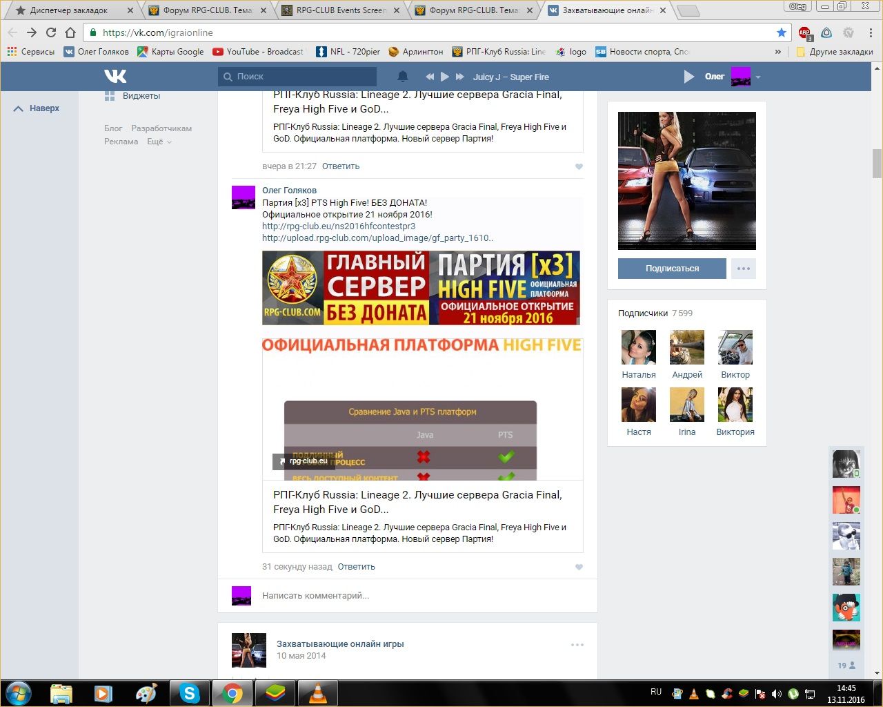883x707 pixels.
Task: Open VLC media player from taskbar
Action: coord(317,693)
